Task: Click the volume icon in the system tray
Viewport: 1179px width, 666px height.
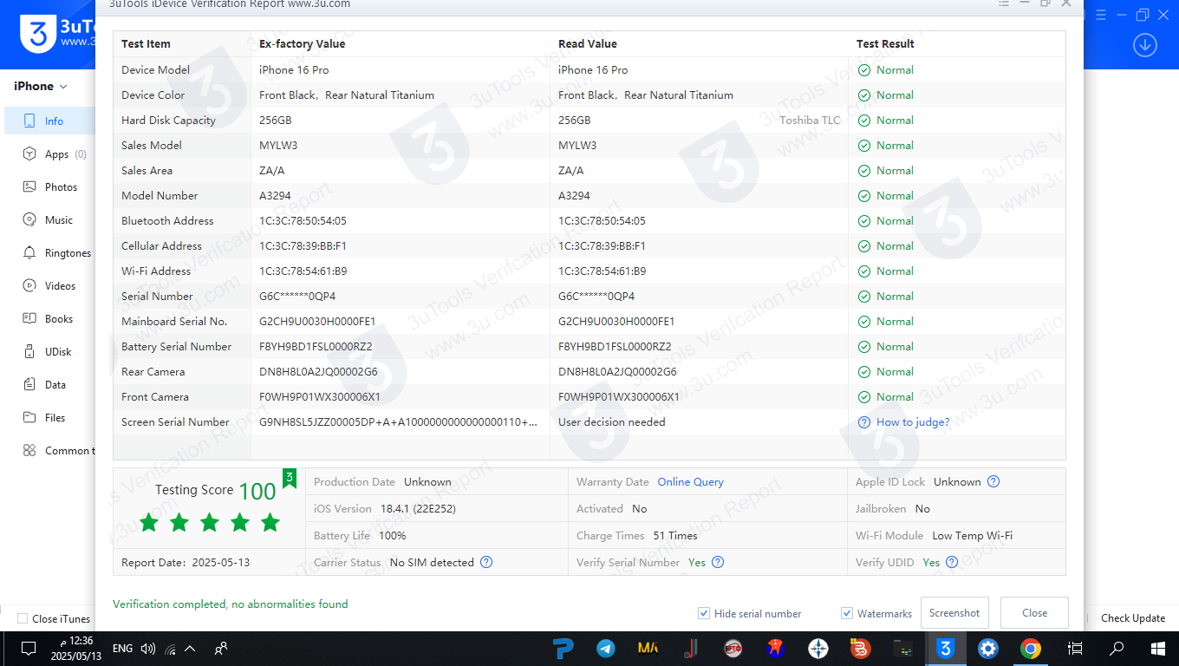Action: coord(148,649)
